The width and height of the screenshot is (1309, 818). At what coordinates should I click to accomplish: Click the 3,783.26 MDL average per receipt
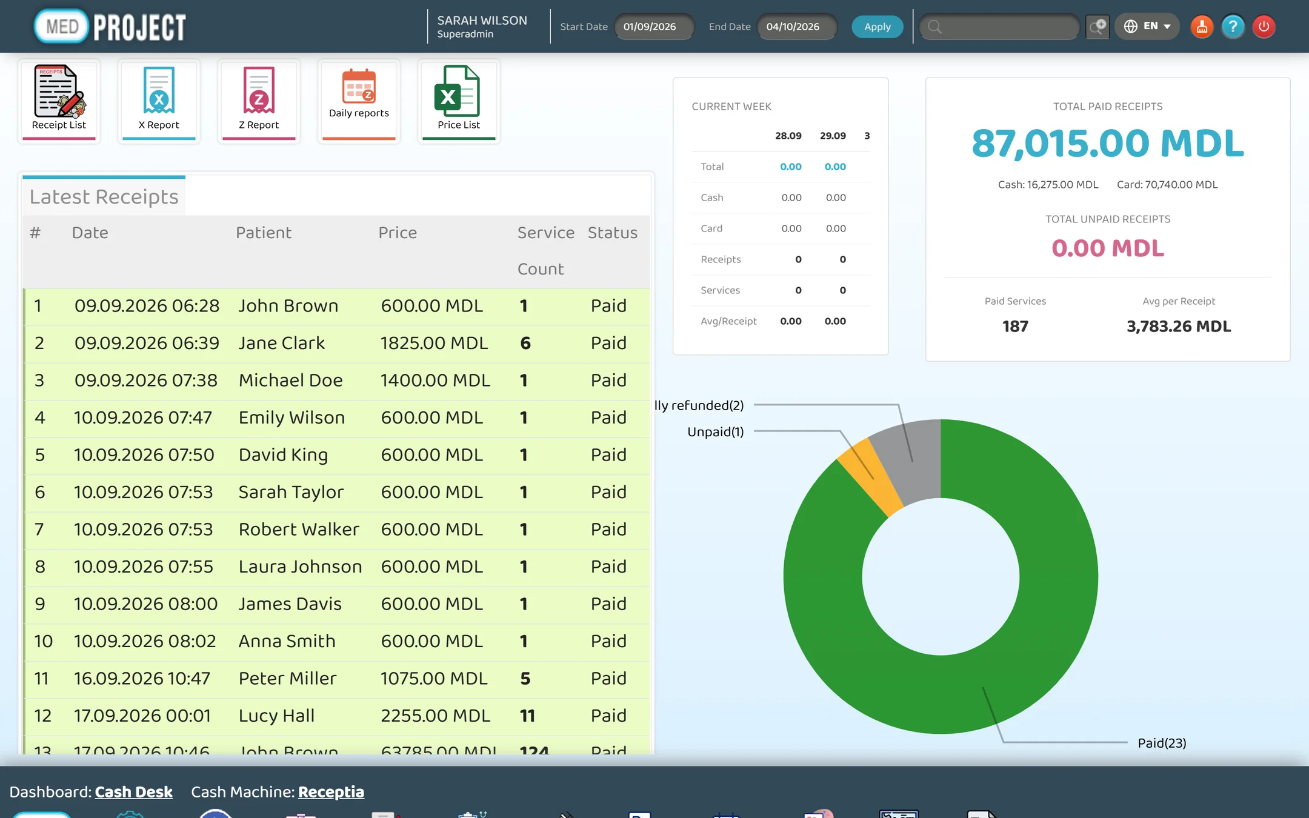coord(1179,327)
